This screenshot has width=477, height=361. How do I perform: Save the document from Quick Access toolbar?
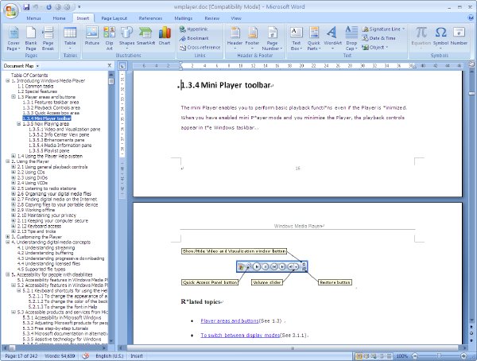point(26,7)
